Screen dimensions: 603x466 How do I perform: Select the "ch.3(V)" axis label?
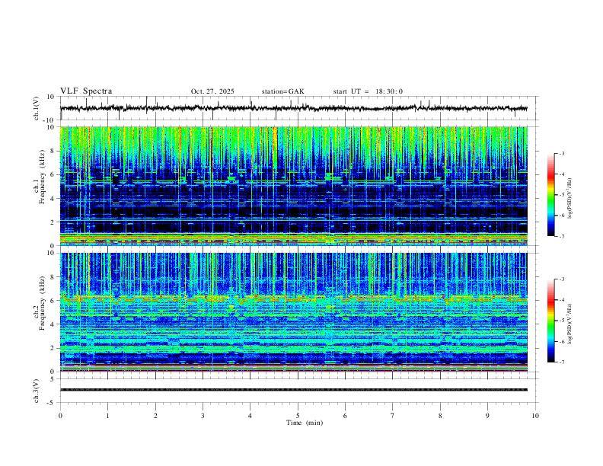[37, 391]
